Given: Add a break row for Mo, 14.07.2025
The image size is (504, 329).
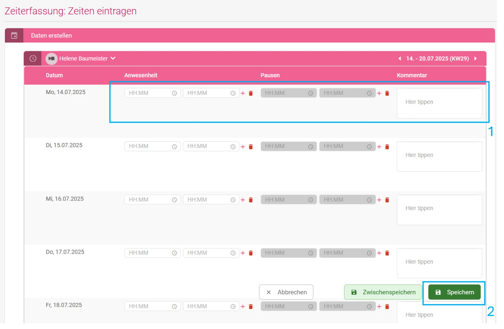Looking at the screenshot, I should point(379,93).
